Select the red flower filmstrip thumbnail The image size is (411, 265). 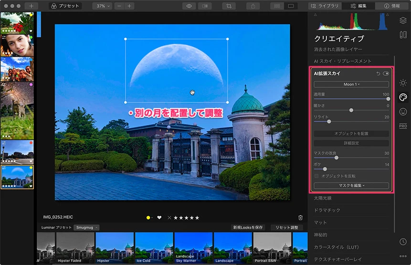pyautogui.click(x=17, y=23)
